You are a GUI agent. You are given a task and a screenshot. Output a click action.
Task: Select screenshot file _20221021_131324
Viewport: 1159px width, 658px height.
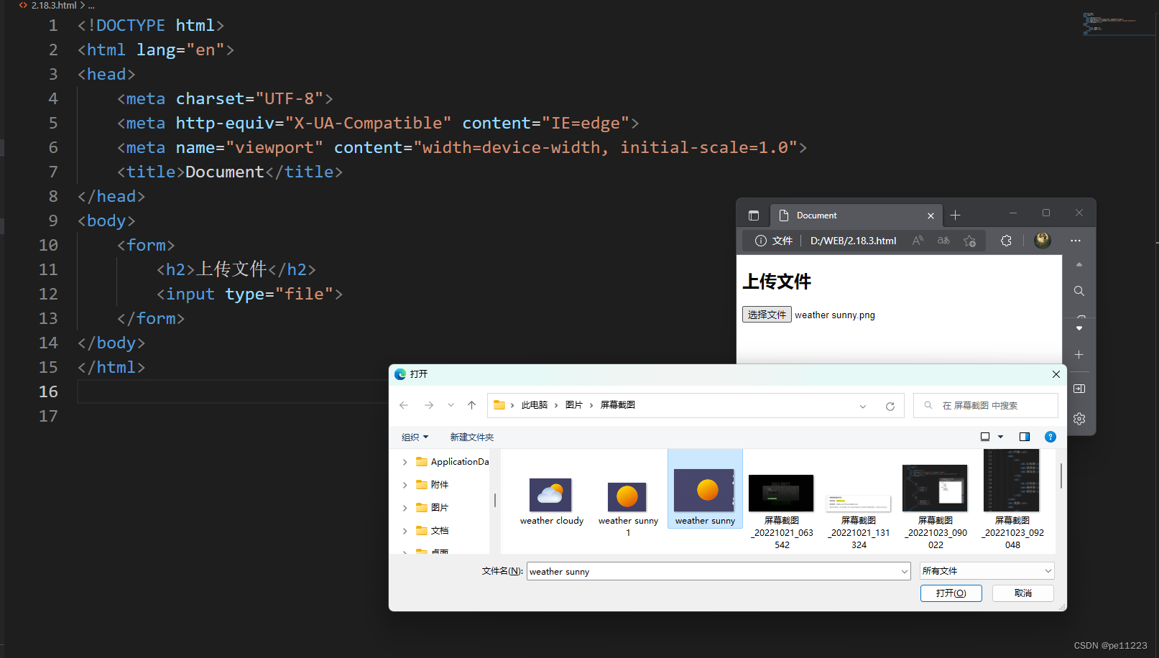click(859, 522)
